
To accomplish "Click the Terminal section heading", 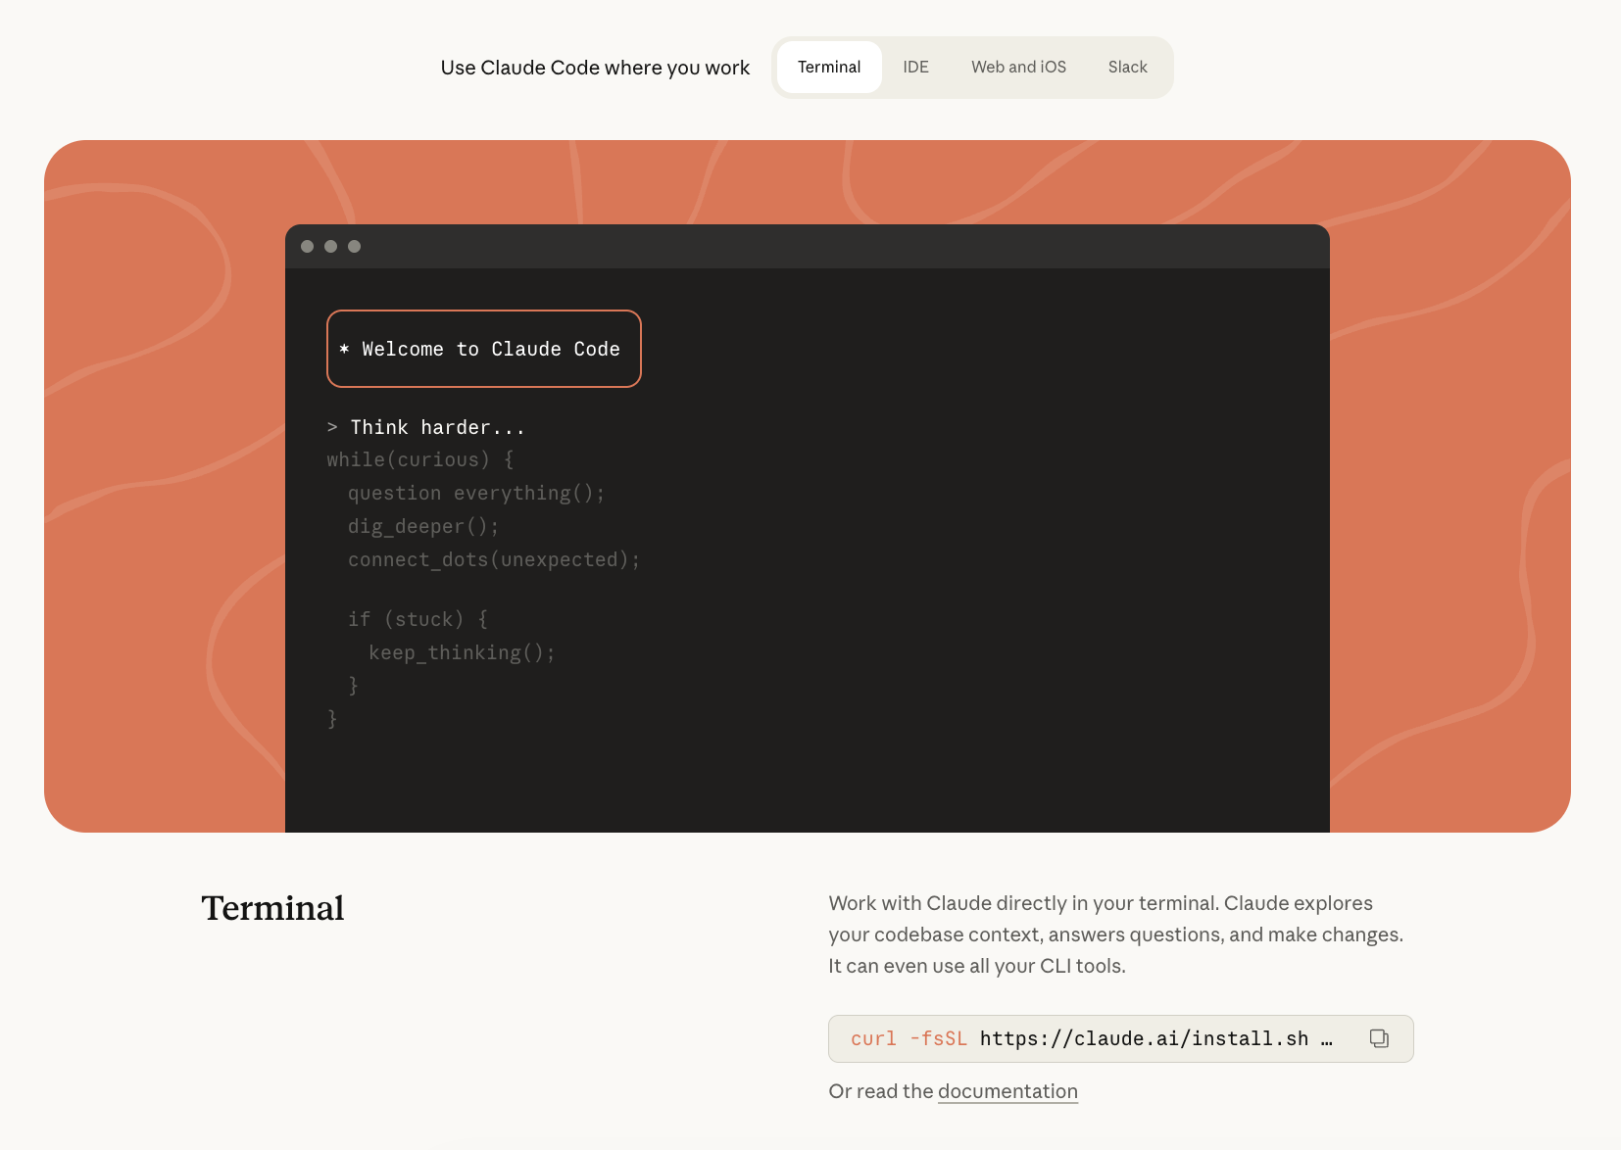I will pos(272,908).
